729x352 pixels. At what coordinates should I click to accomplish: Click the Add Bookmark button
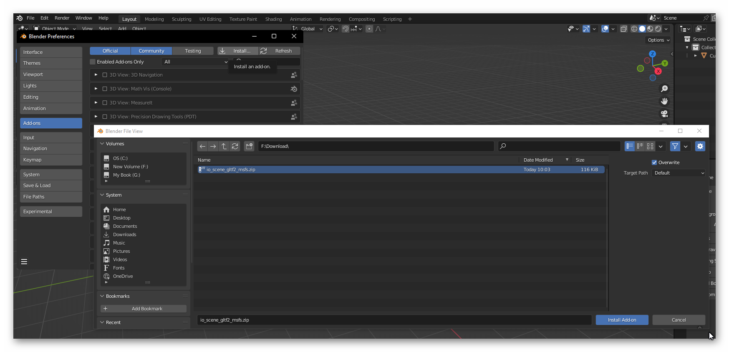[x=144, y=309]
